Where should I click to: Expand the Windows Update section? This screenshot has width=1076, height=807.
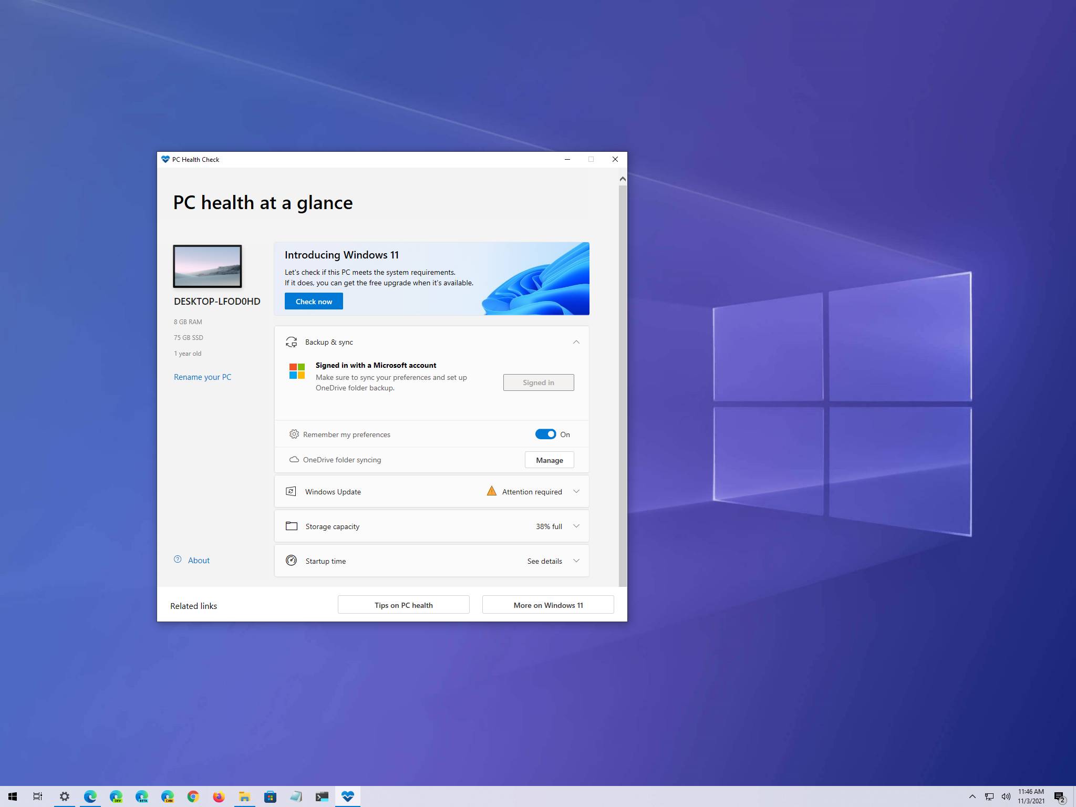click(574, 491)
